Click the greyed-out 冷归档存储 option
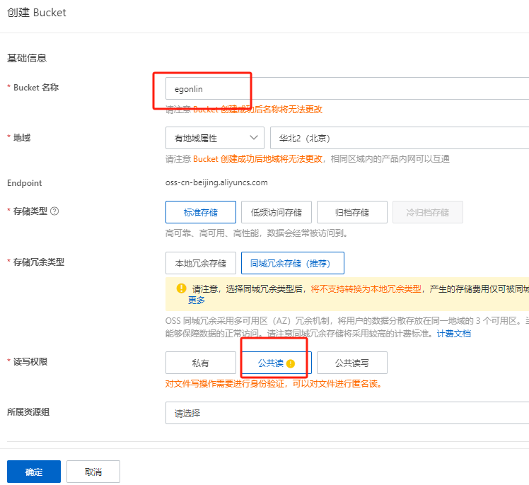The height and width of the screenshot is (485, 529). (x=427, y=212)
